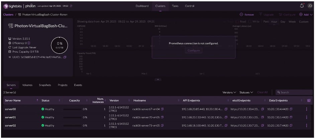Collapse the charts panel with the chevron

(x=158, y=80)
